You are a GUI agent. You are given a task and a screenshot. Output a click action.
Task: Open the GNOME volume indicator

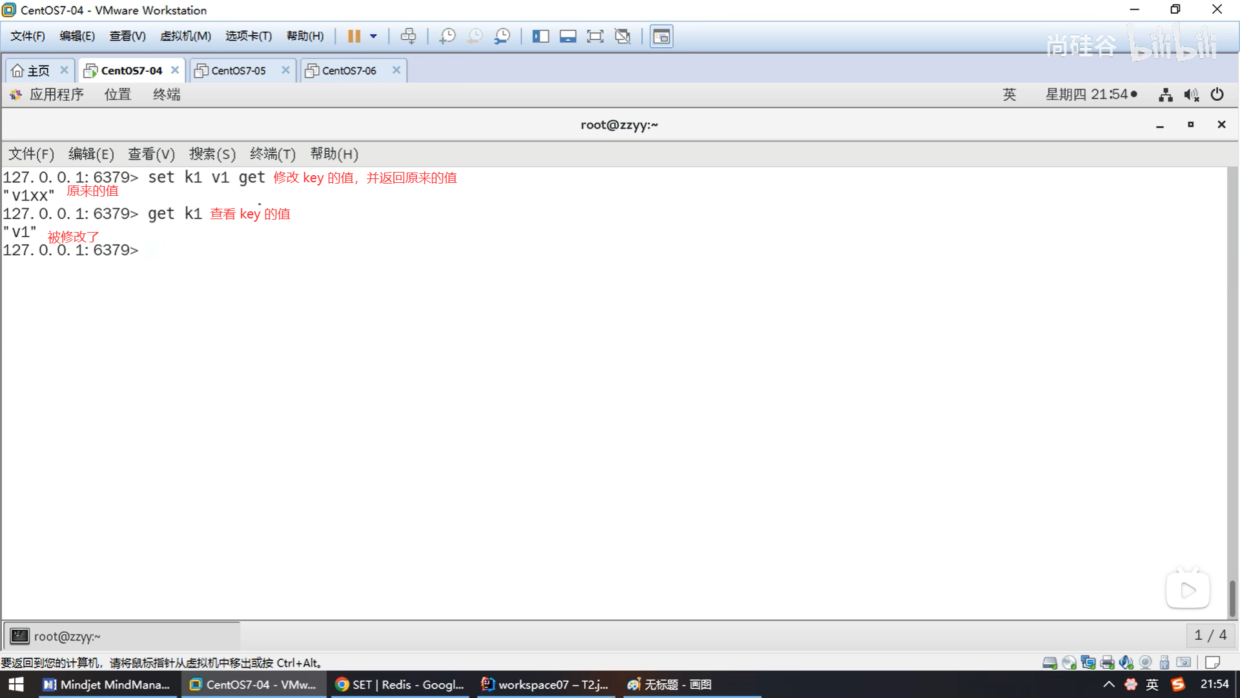tap(1191, 94)
